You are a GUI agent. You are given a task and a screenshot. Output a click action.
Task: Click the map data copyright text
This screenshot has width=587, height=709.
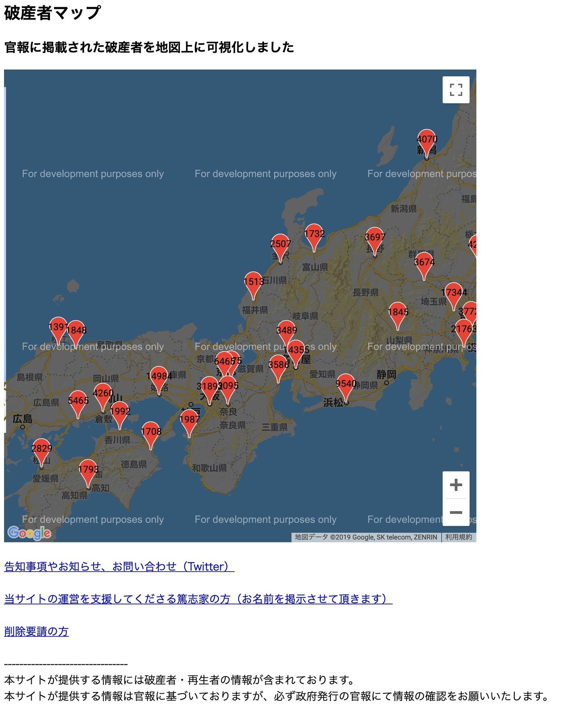pos(366,537)
